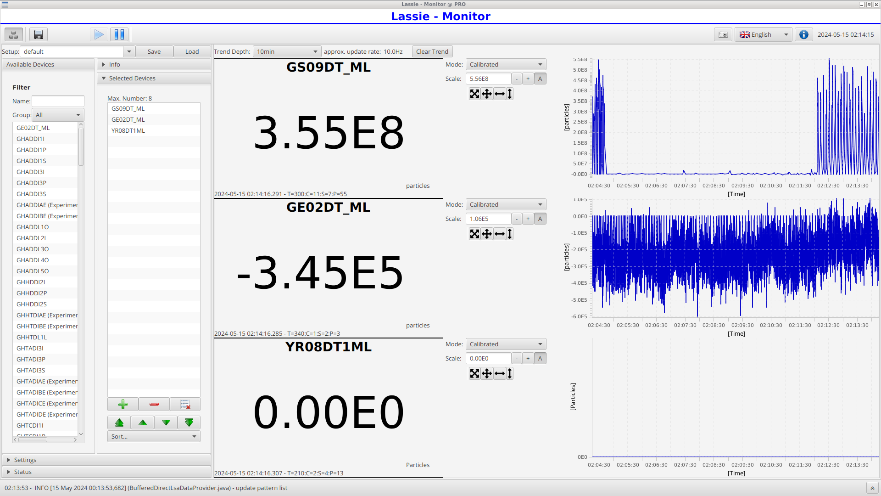Increase GS09DT_ML scale with plus button
The image size is (881, 496).
click(528, 79)
